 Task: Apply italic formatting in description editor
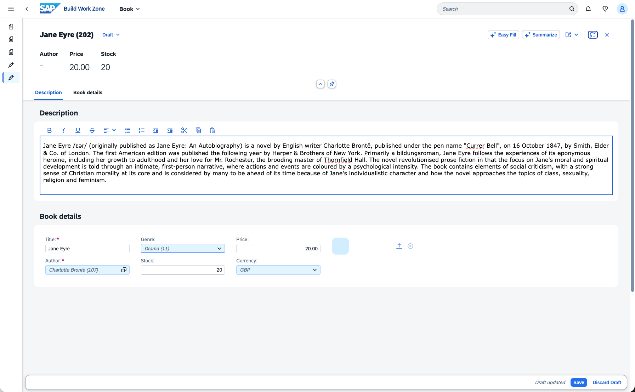point(64,130)
